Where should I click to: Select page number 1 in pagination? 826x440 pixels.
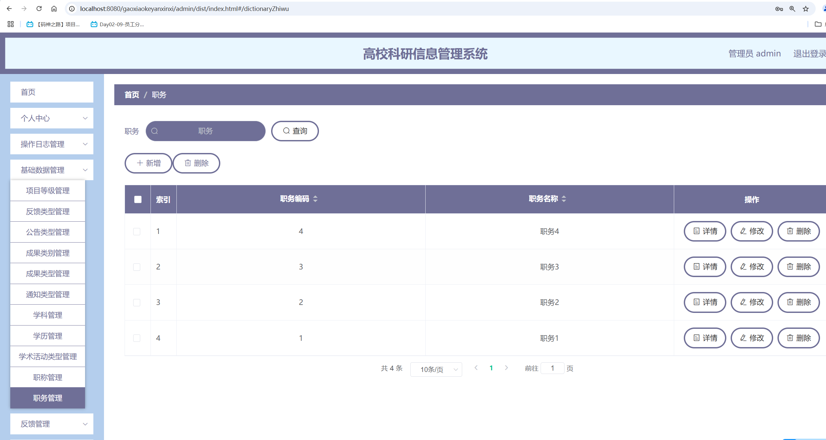click(491, 368)
